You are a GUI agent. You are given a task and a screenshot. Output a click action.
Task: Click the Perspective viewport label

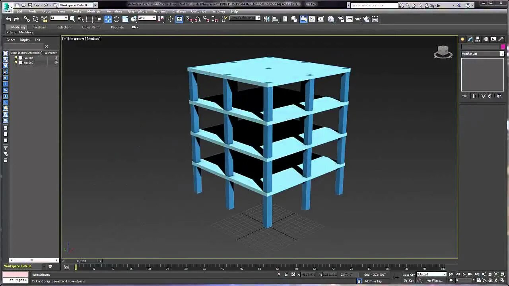coord(77,39)
